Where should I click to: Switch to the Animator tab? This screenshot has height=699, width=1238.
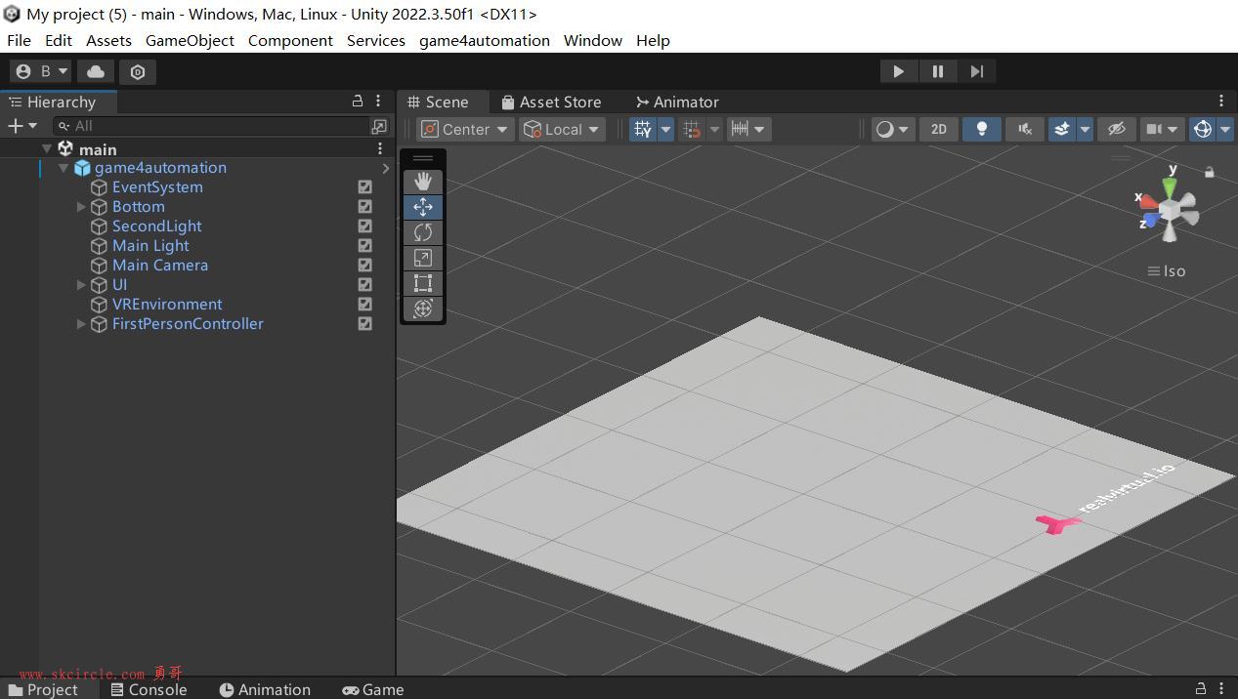pos(676,102)
